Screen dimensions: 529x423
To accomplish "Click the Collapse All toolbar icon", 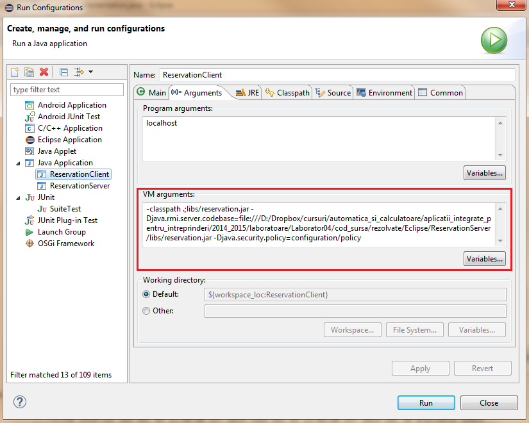I will click(63, 72).
